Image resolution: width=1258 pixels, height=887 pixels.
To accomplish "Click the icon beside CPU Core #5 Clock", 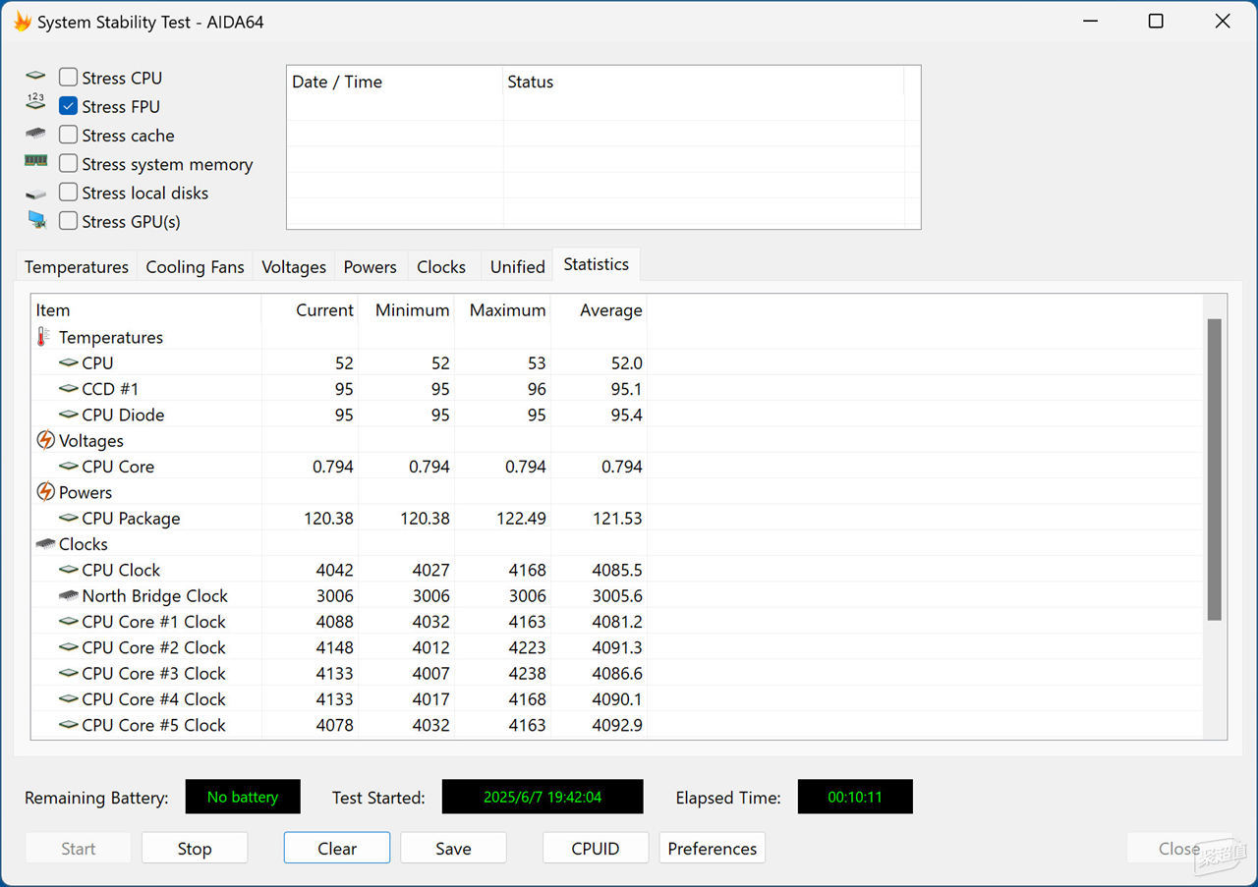I will (69, 725).
